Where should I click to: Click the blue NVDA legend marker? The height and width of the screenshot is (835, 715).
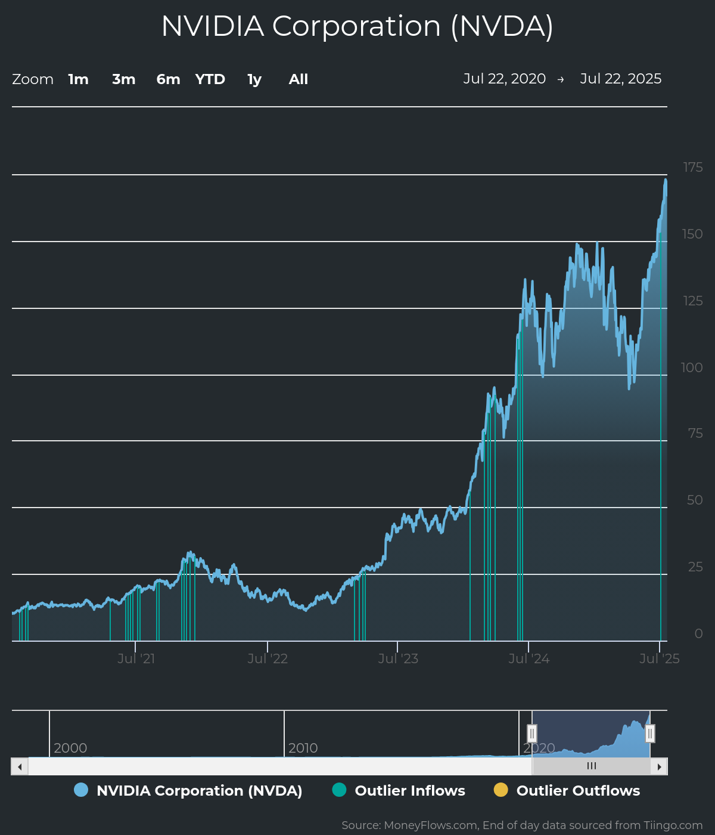[x=81, y=790]
